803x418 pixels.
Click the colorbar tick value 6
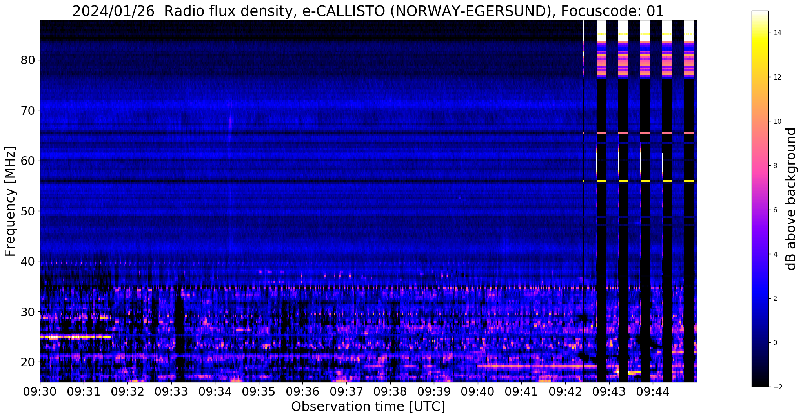coord(774,210)
